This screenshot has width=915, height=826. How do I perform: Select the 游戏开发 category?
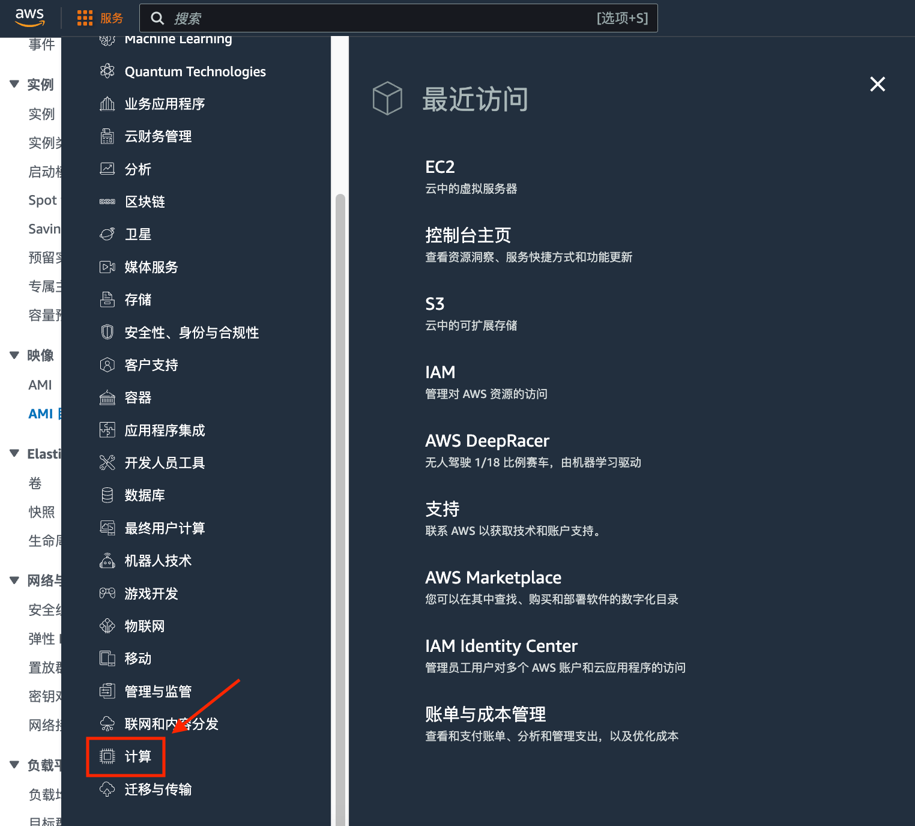151,594
